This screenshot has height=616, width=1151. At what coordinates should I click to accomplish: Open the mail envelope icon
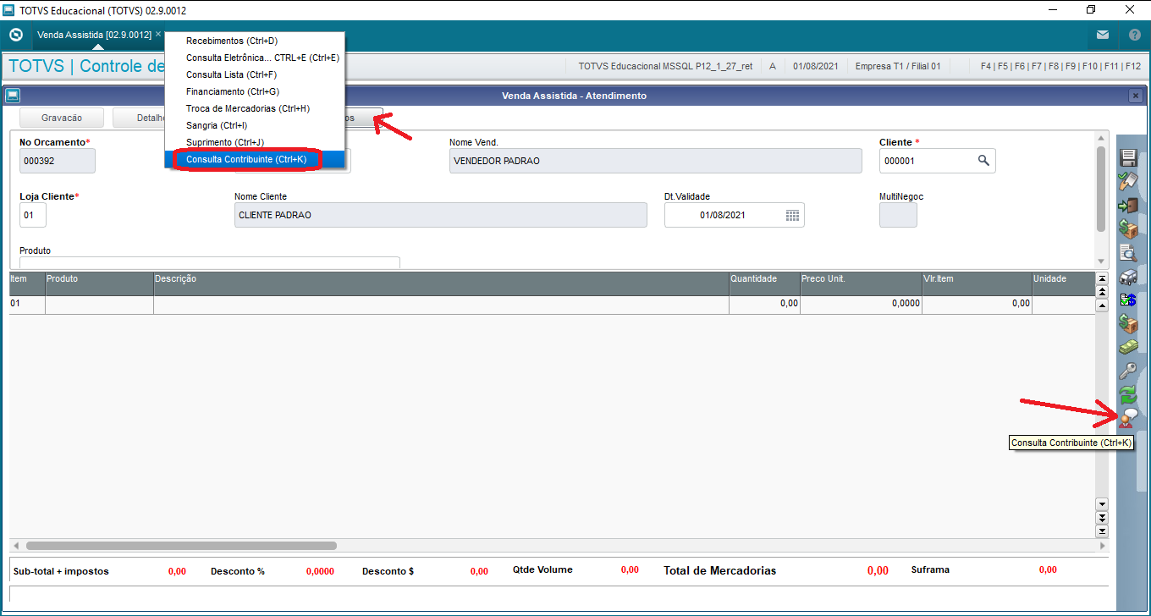coord(1102,36)
